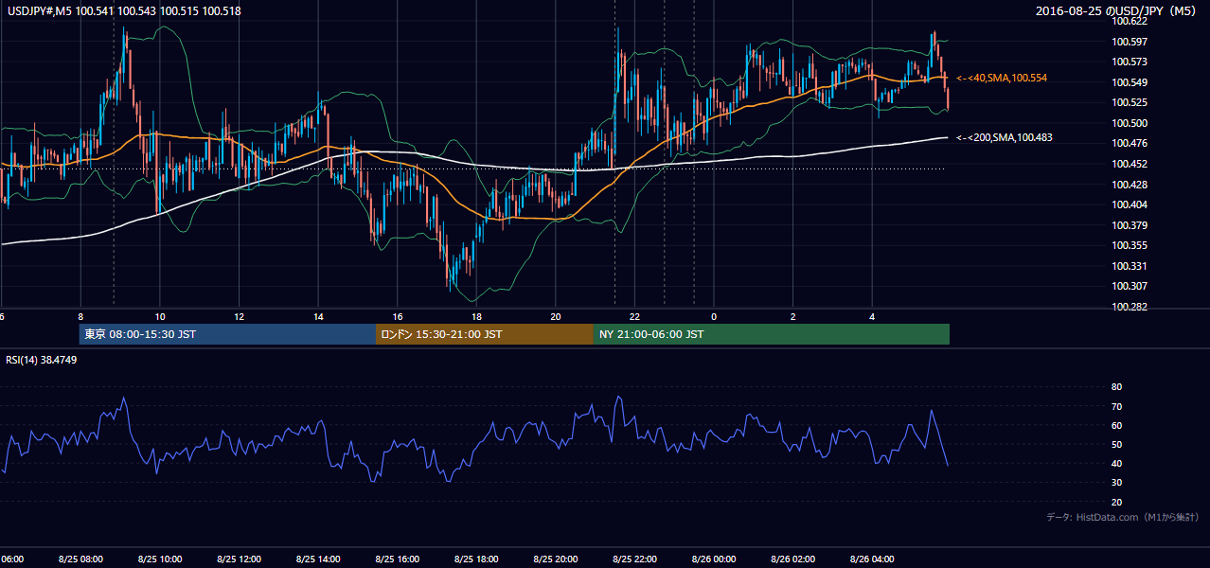Click hour 10 on the price chart time axis
This screenshot has height=568, width=1210.
160,317
